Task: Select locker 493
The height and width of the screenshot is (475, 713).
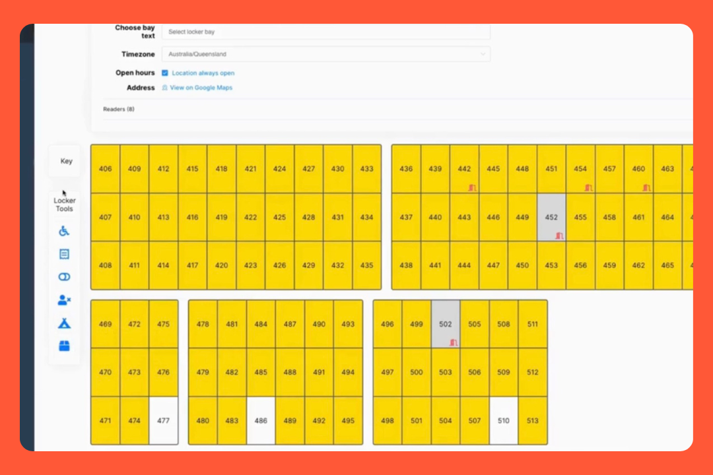Action: 348,324
